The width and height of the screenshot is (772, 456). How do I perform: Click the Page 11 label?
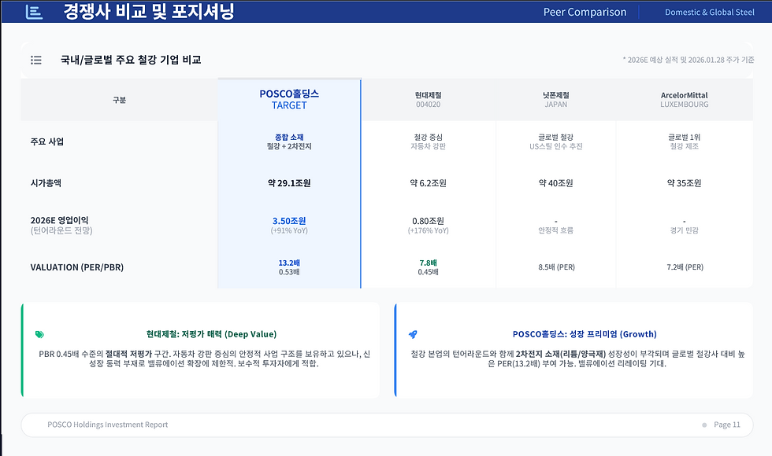(725, 425)
